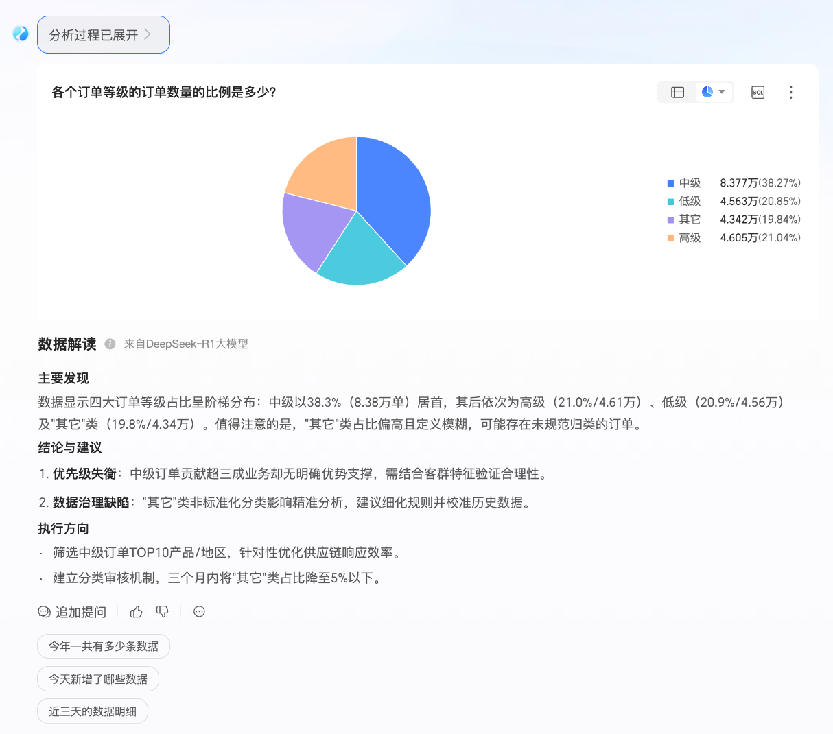Toggle the 高级 legend color marker
The height and width of the screenshot is (734, 833).
[x=670, y=238]
